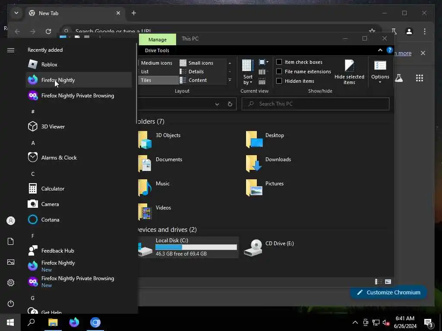
Task: Open Roblox from Recently added
Action: pyautogui.click(x=79, y=65)
